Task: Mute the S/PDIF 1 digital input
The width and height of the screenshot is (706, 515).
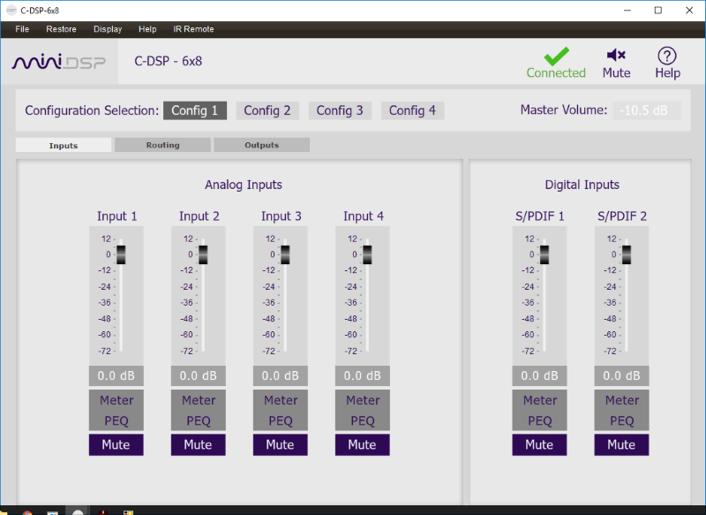Action: coord(539,444)
